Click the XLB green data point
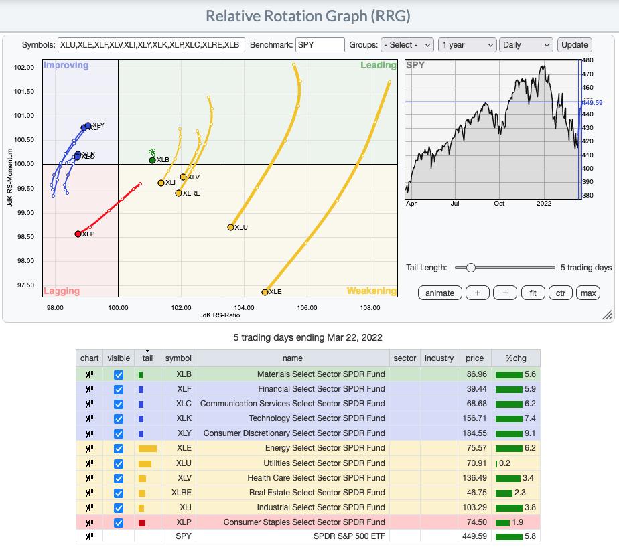Image resolution: width=619 pixels, height=547 pixels. tap(152, 160)
